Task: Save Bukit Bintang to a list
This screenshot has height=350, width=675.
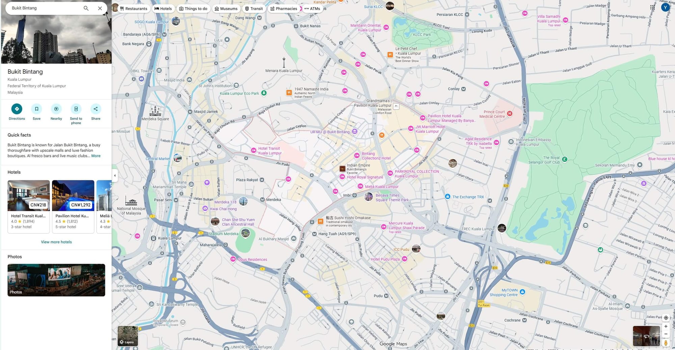Action: (36, 109)
